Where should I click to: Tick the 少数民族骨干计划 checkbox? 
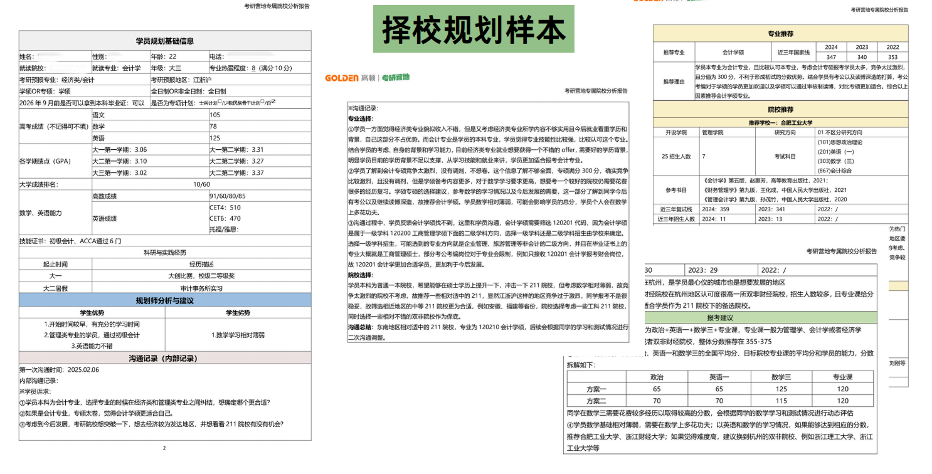[x=263, y=102]
